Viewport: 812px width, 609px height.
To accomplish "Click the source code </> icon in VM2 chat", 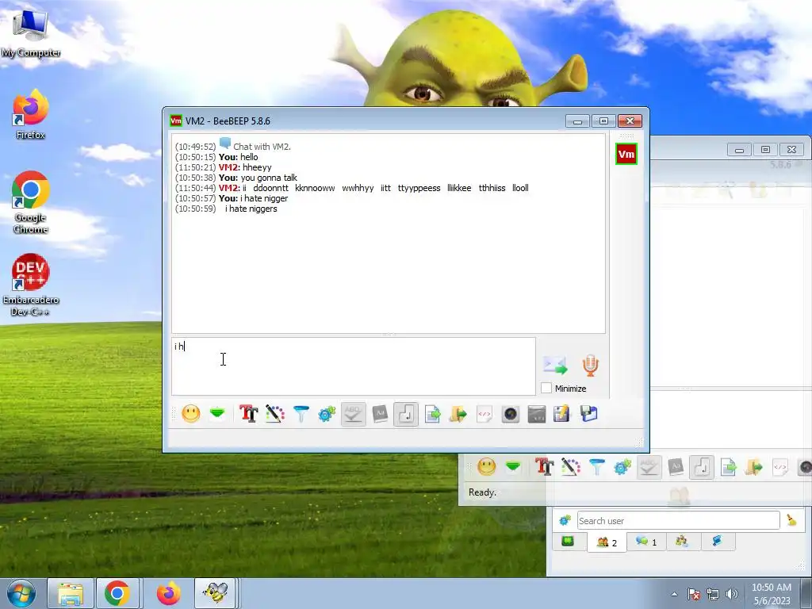I will pyautogui.click(x=485, y=414).
